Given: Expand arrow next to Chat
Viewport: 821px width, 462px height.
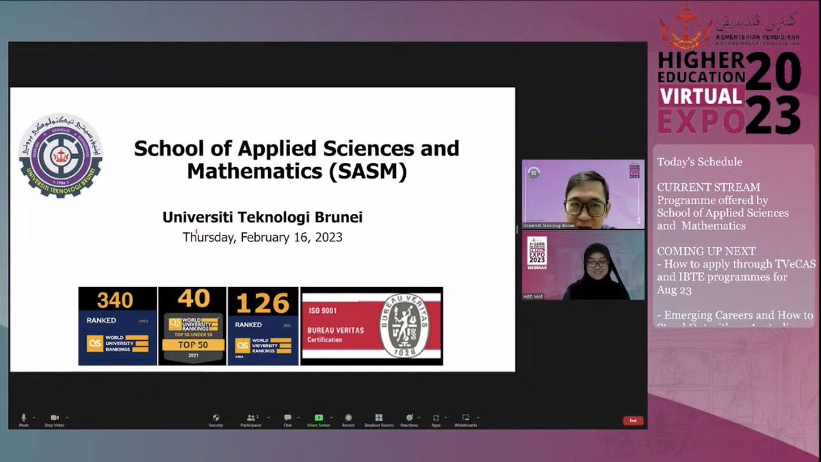Looking at the screenshot, I should point(298,417).
